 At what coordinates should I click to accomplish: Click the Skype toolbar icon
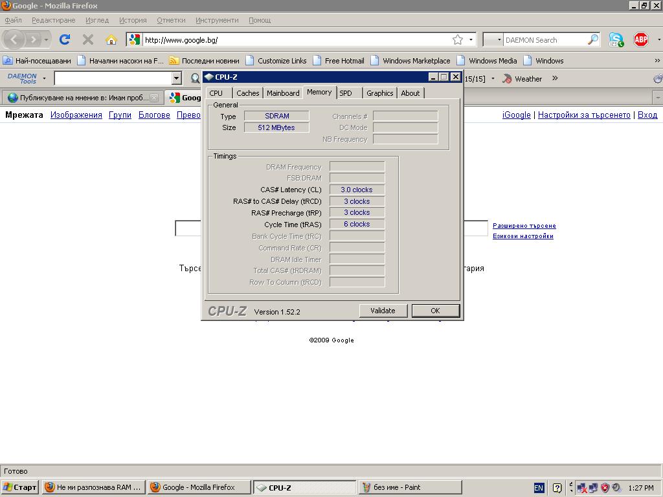coord(616,39)
